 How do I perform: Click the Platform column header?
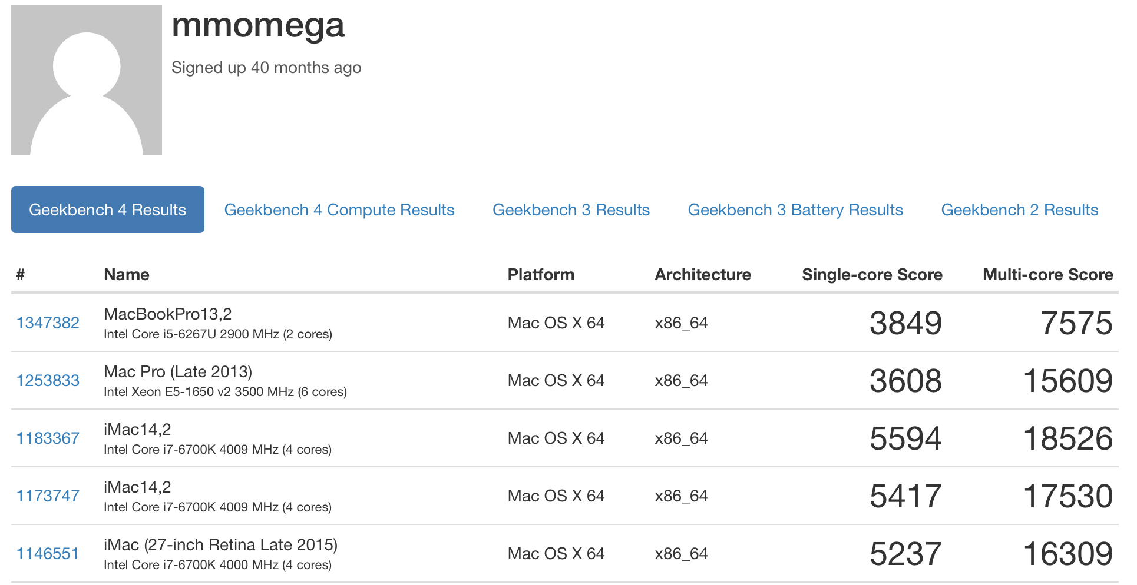point(541,275)
